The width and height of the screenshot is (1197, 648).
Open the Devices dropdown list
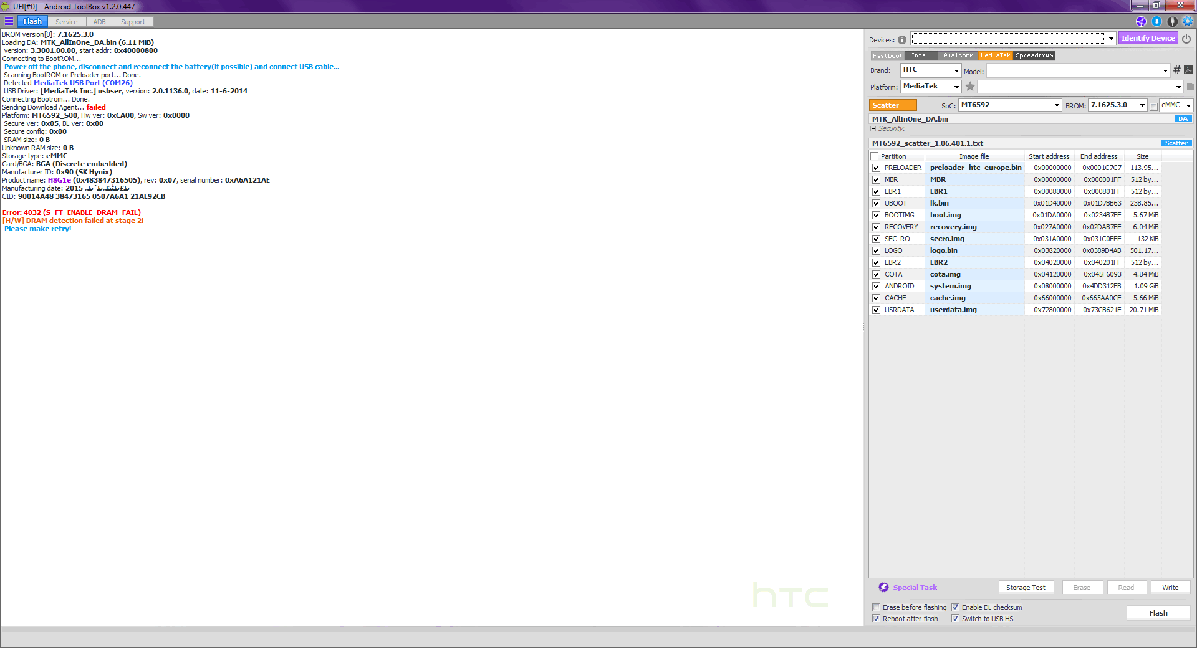[x=1111, y=39]
